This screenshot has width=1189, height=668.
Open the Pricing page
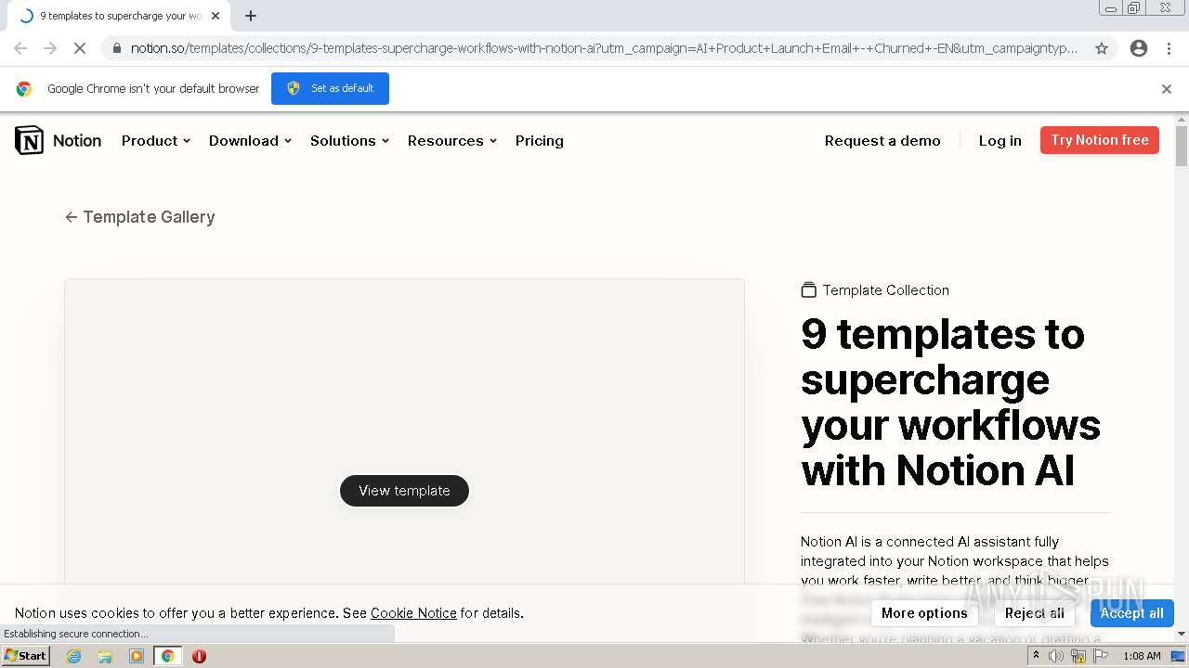tap(540, 141)
